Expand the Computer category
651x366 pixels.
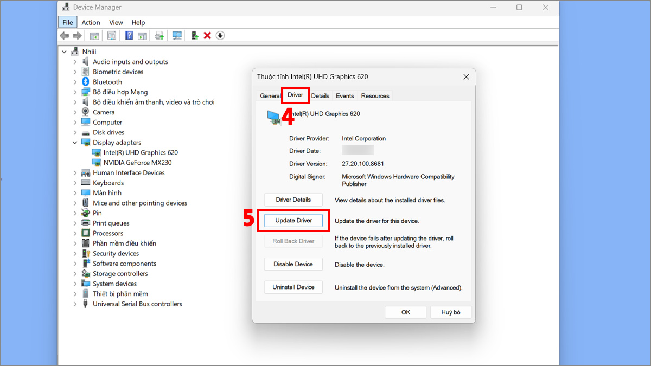75,123
